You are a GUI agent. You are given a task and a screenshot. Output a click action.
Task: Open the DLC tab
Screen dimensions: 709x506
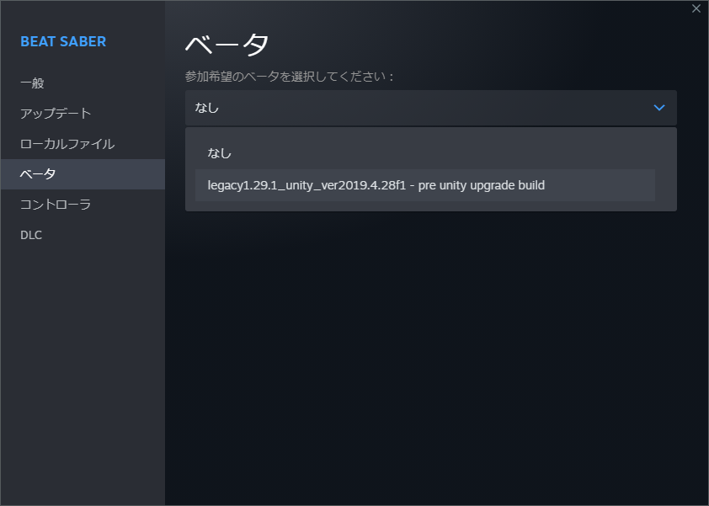tap(83, 235)
